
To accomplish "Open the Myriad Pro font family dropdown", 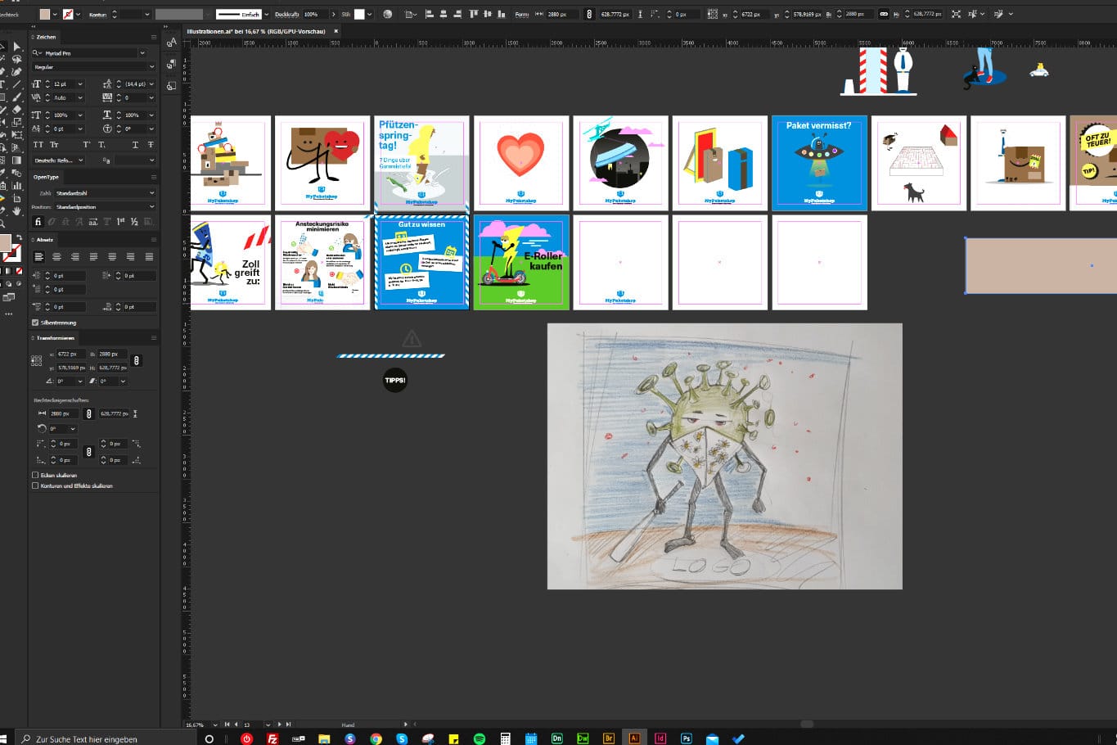I will [142, 53].
